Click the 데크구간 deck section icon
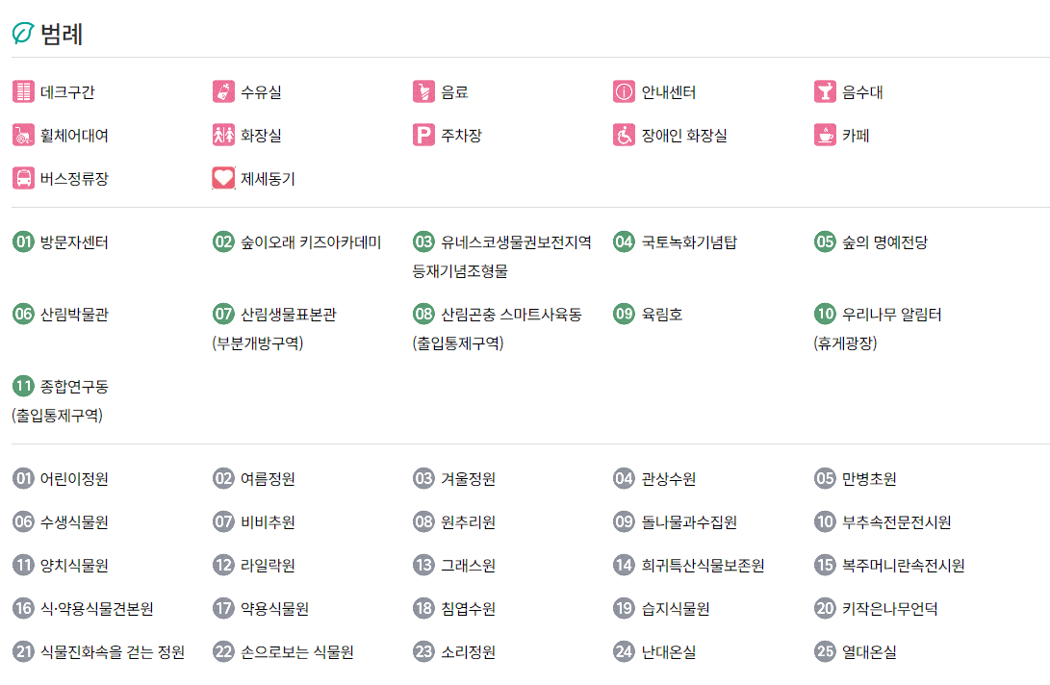The width and height of the screenshot is (1050, 685). tap(23, 91)
